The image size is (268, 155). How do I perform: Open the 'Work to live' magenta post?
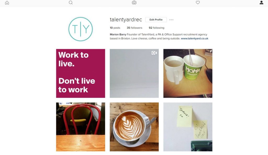pos(81,73)
